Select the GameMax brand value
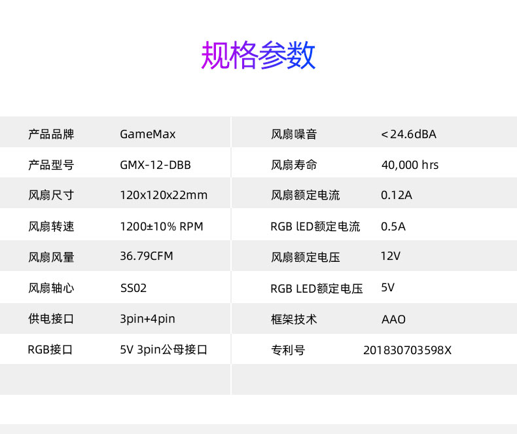Viewport: 517px width, 434px height. tap(148, 134)
